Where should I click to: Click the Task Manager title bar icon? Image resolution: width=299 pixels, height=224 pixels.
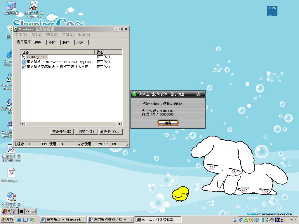[x=16, y=29]
